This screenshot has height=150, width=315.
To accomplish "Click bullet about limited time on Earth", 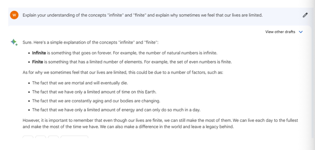I will [94, 92].
